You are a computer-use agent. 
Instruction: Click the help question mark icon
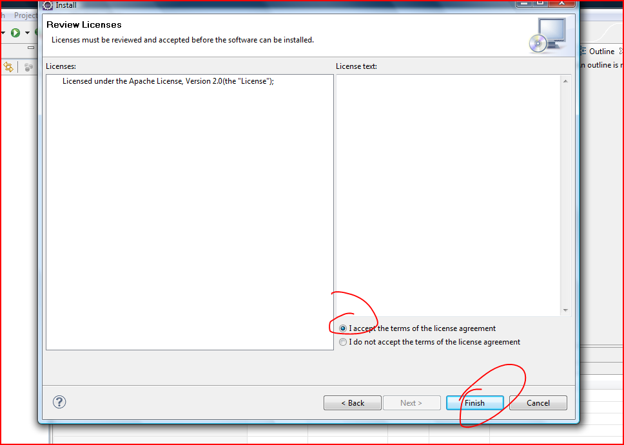pos(59,402)
